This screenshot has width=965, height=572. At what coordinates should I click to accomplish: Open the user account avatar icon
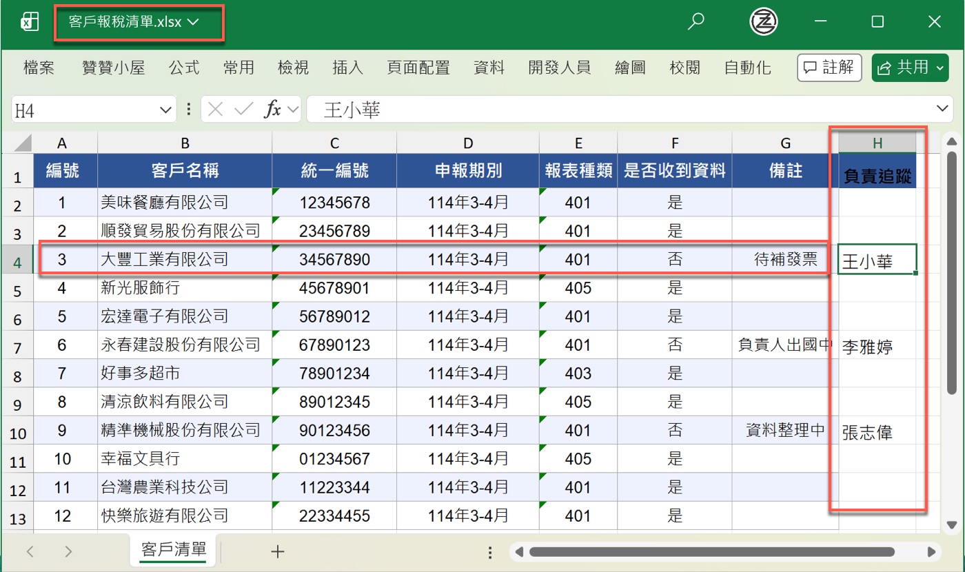(763, 21)
